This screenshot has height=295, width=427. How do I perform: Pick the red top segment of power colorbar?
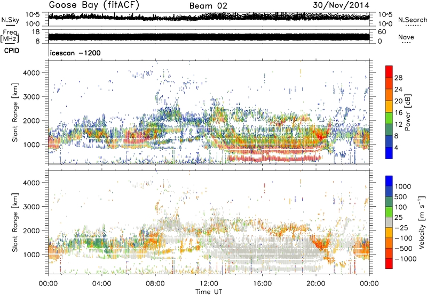[389, 71]
